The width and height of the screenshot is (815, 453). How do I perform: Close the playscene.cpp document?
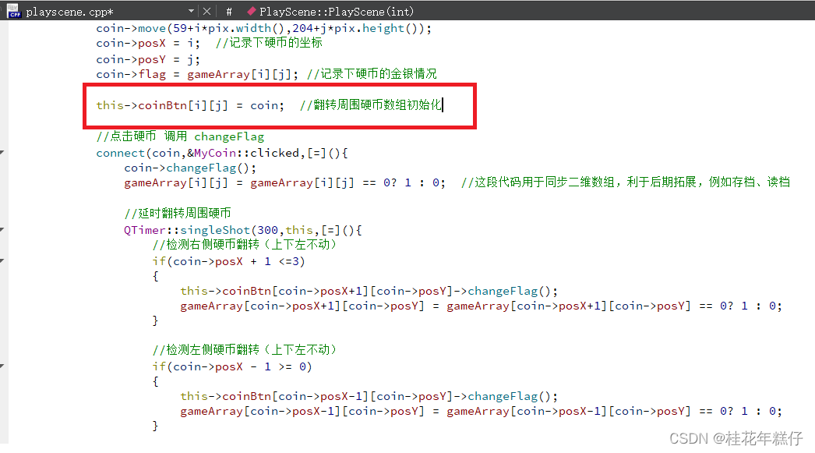(x=207, y=11)
